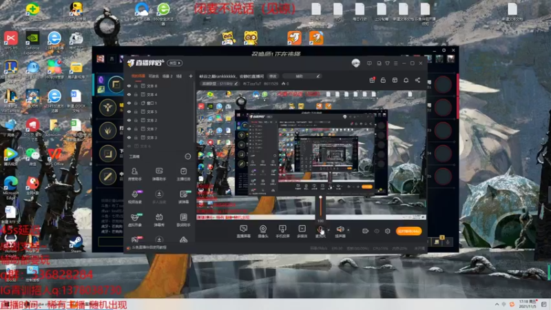Open the 弹幕助手 tool
Image resolution: width=551 pixels, height=310 pixels.
point(159,174)
